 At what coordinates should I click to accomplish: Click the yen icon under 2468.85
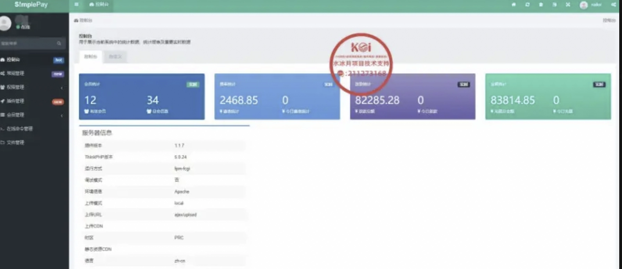221,111
